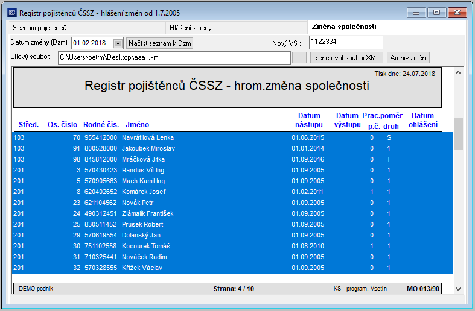This screenshot has height=311, width=475.
Task: Click the Strana: 4 / 10 page indicator
Action: pyautogui.click(x=234, y=289)
